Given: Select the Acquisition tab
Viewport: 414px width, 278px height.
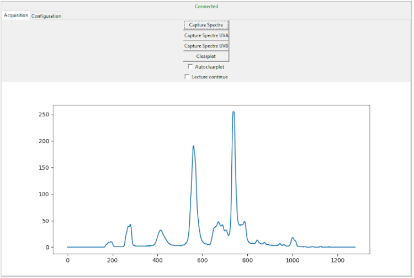Looking at the screenshot, I should [16, 15].
